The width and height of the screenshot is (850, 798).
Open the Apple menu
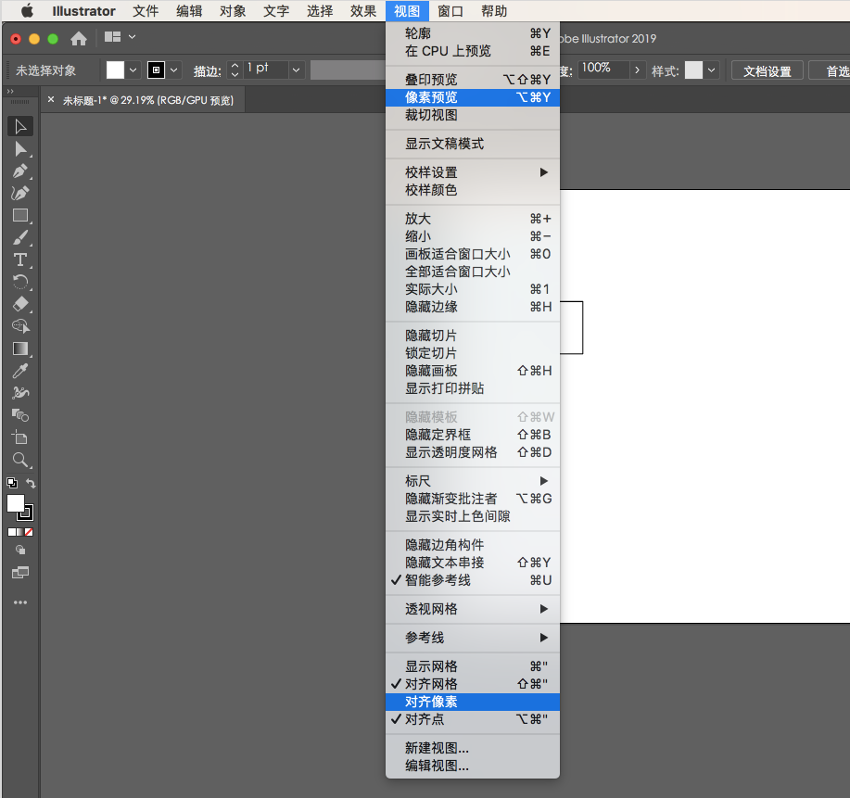(x=27, y=11)
